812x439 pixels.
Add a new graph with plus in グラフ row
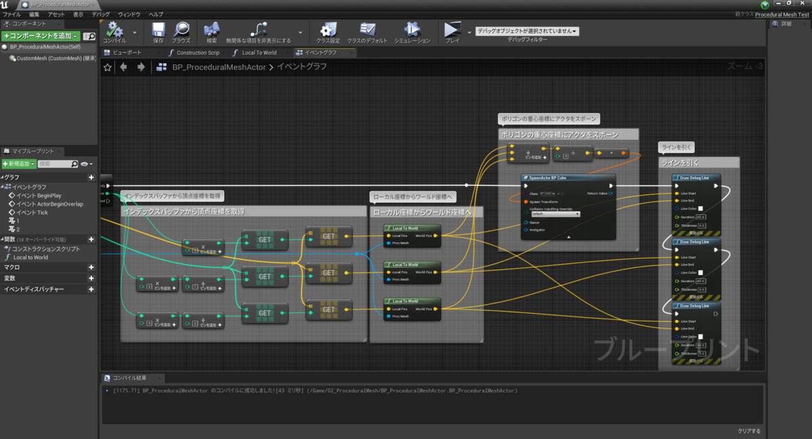click(x=91, y=177)
